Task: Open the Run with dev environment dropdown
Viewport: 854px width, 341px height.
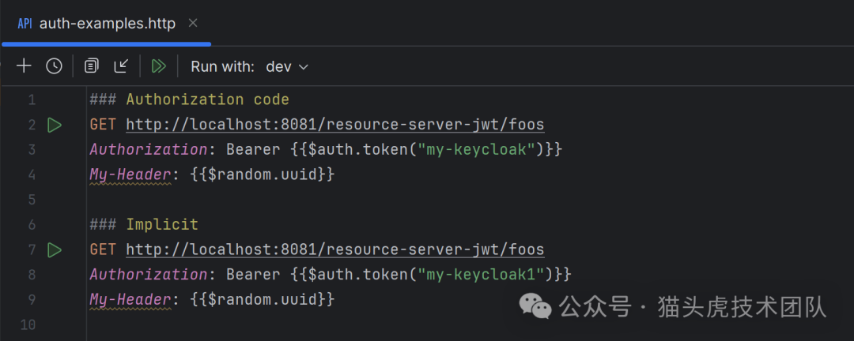Action: point(287,66)
